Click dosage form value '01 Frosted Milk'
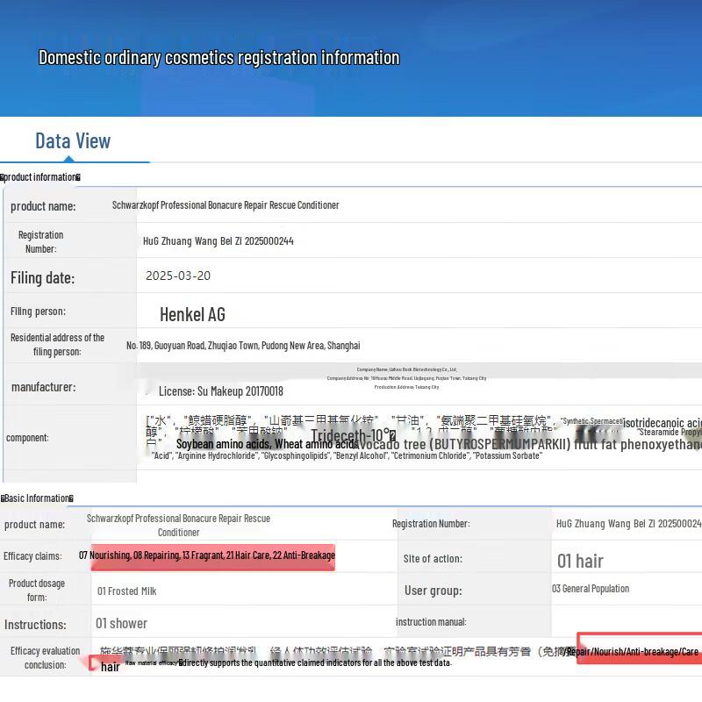Image resolution: width=702 pixels, height=702 pixels. click(x=126, y=591)
